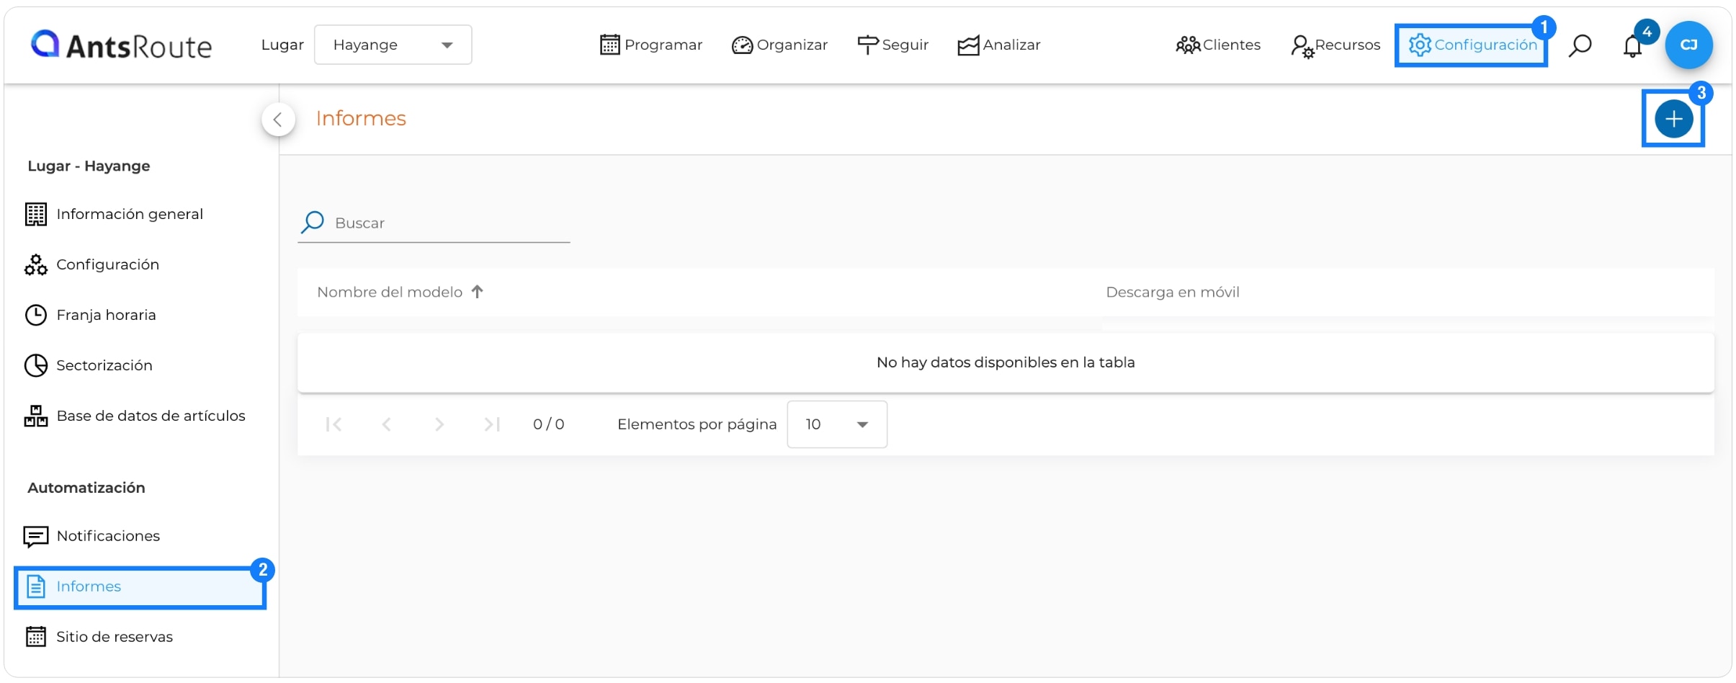
Task: Select Informes in sidebar
Action: coord(140,587)
